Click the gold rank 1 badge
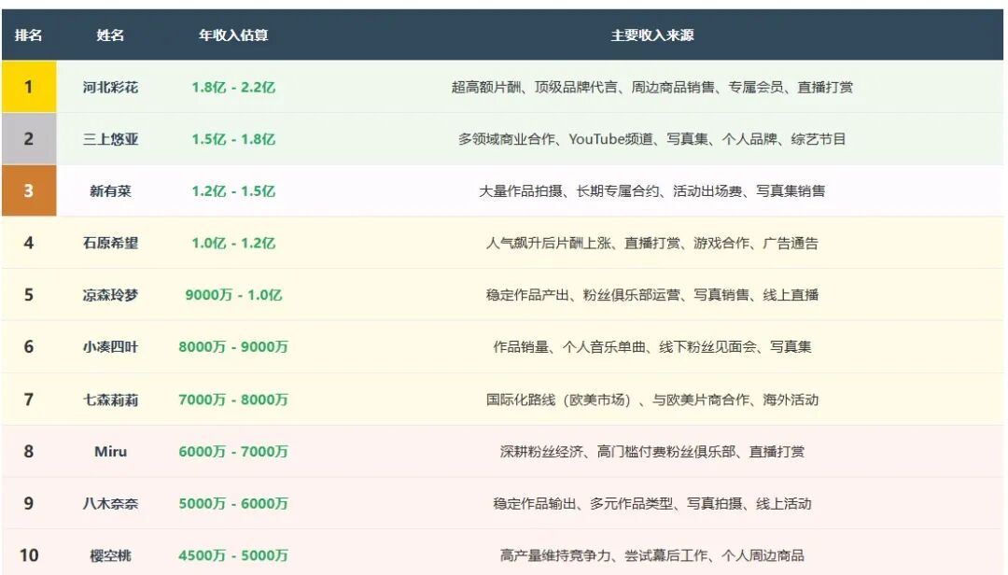This screenshot has height=575, width=1008. click(28, 87)
